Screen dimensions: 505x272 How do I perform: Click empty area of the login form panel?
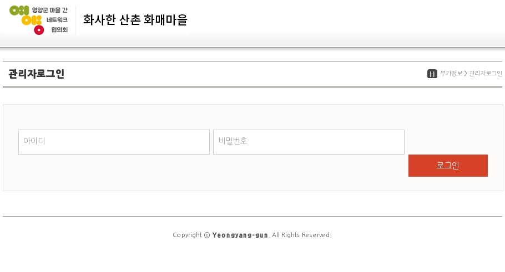tap(222, 175)
